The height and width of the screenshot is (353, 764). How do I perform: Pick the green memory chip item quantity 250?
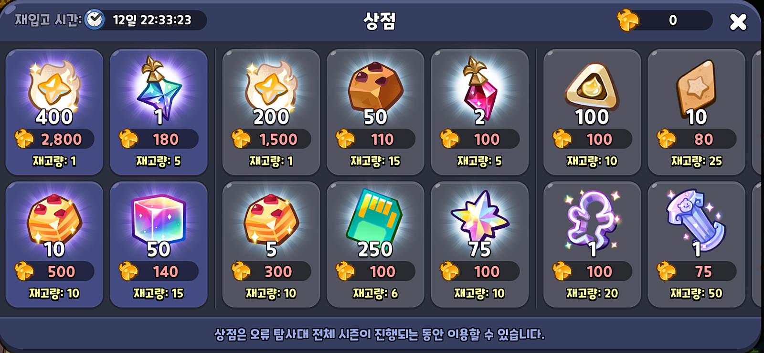tap(375, 244)
